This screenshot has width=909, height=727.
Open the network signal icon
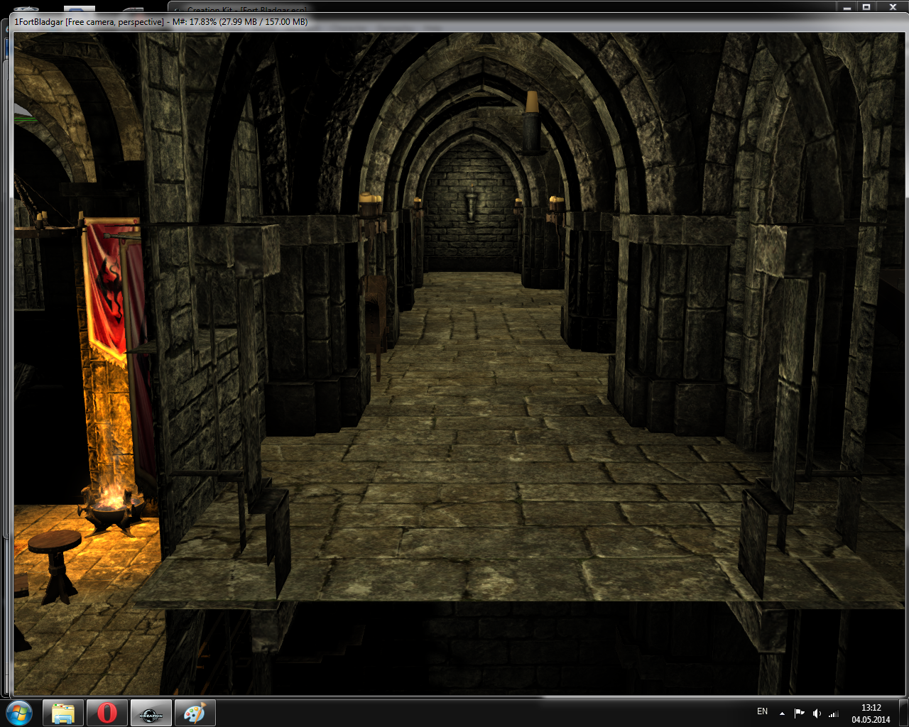(834, 713)
